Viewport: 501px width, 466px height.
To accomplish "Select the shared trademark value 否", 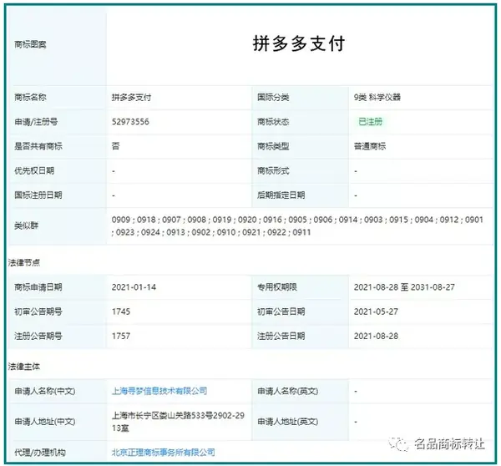I will [115, 146].
